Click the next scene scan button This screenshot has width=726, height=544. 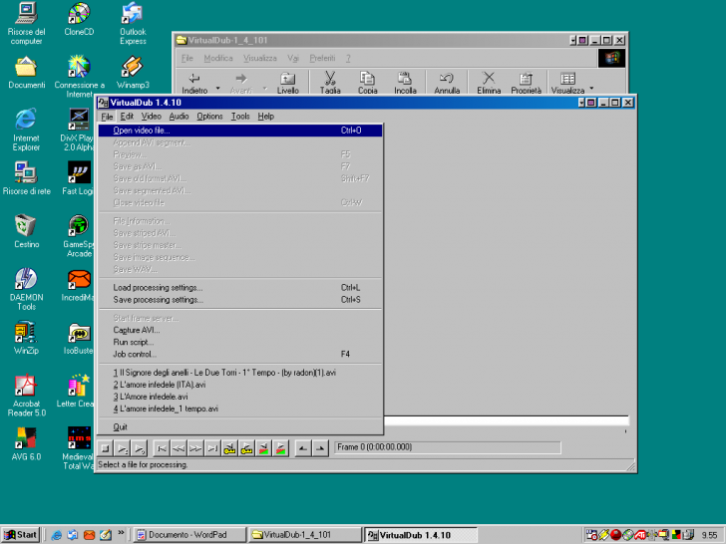[281, 448]
